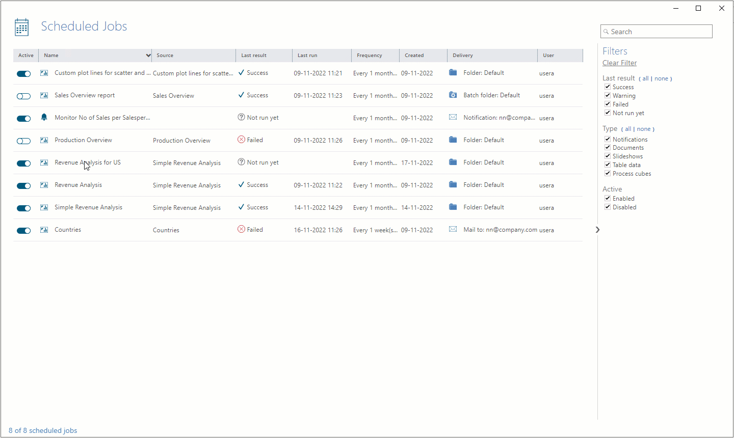Click Not run yet icon for Monitor job
This screenshot has width=734, height=438.
point(241,117)
